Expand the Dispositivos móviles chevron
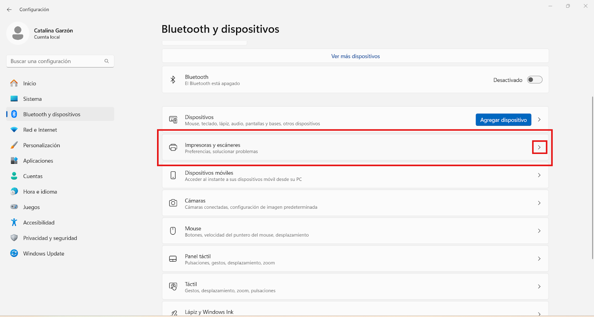The width and height of the screenshot is (594, 317). pos(539,175)
